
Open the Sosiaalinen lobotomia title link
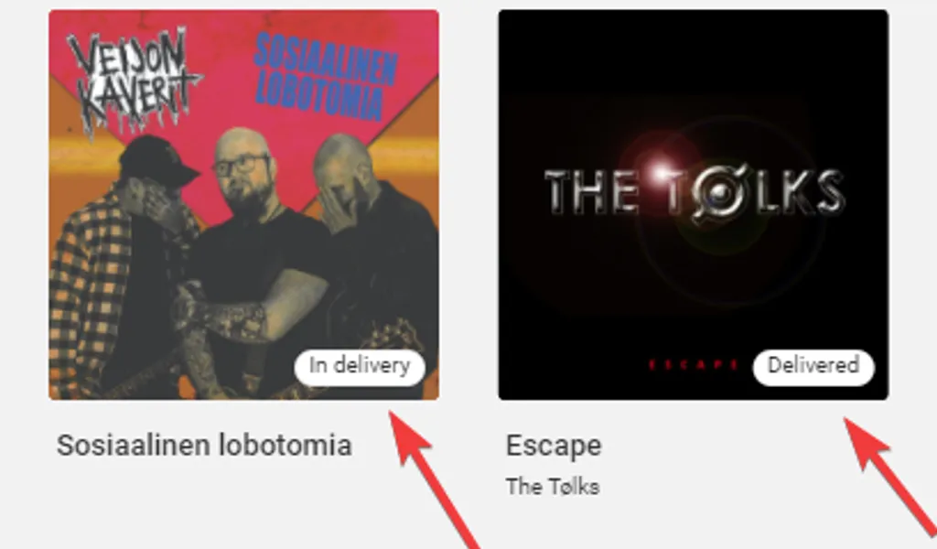(204, 446)
